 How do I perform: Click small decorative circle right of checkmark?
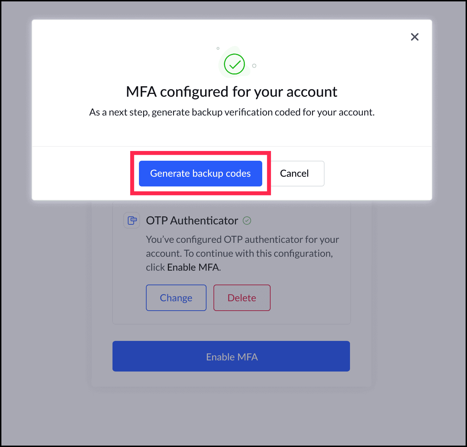coord(254,66)
